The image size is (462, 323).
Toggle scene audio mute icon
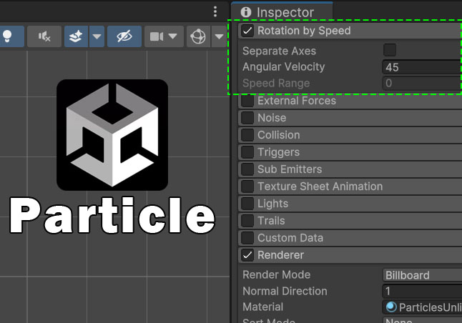tap(44, 36)
